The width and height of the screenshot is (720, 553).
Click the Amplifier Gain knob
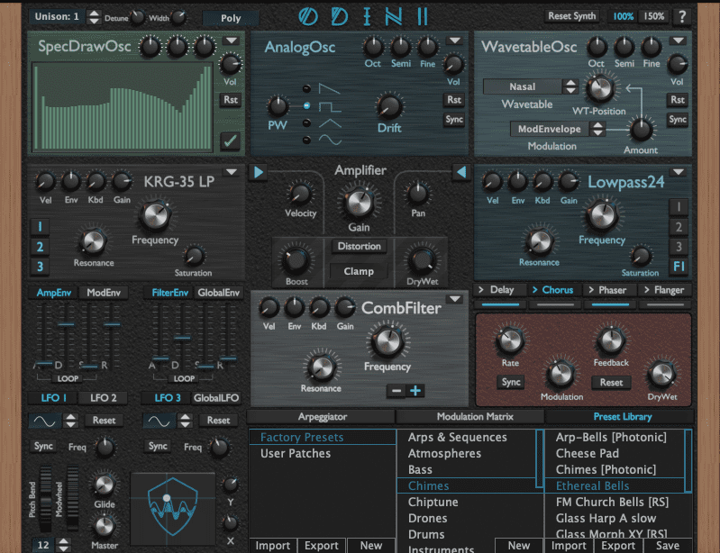point(359,202)
